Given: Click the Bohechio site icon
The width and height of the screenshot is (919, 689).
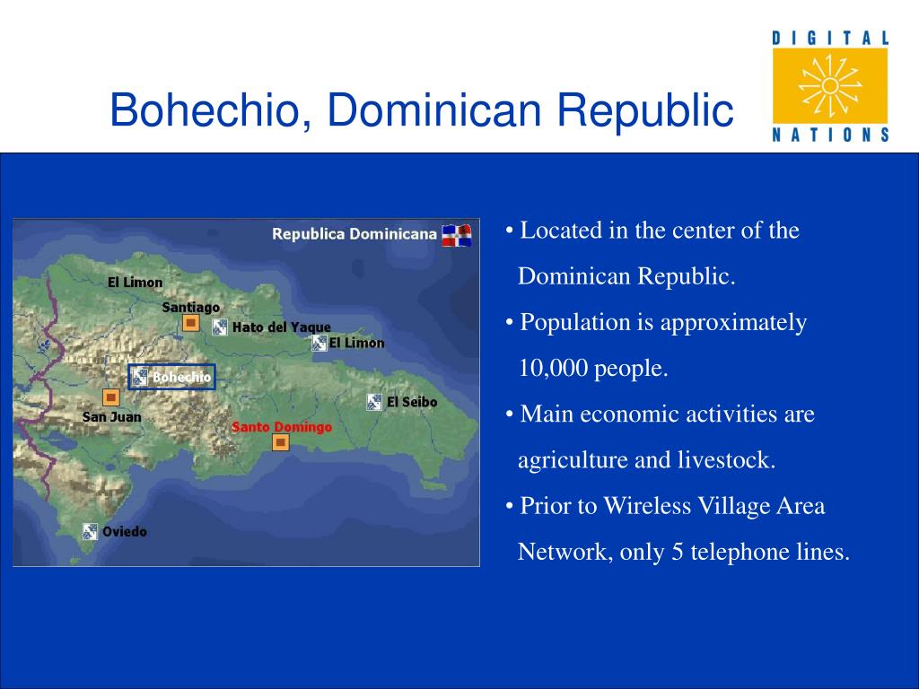Looking at the screenshot, I should [x=139, y=377].
